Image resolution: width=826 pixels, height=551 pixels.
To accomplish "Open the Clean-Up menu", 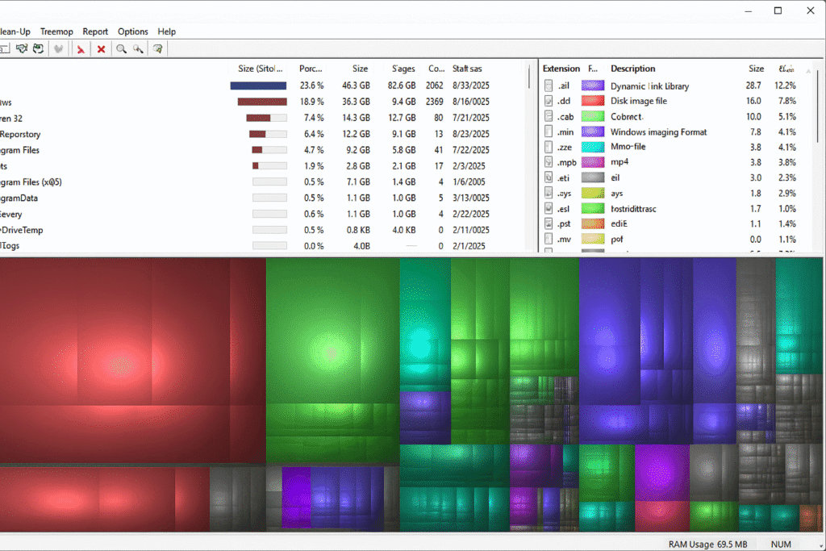I will (14, 31).
